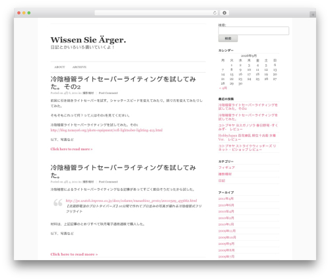
Task: Click the green macOS zoom window button
Action: [29, 13]
